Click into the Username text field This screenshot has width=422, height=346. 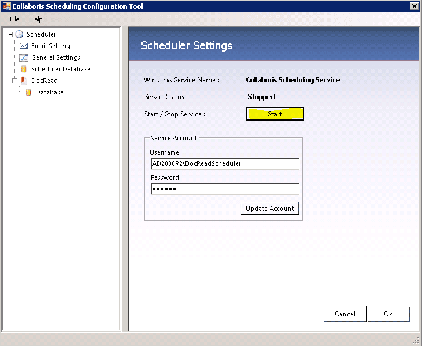224,163
